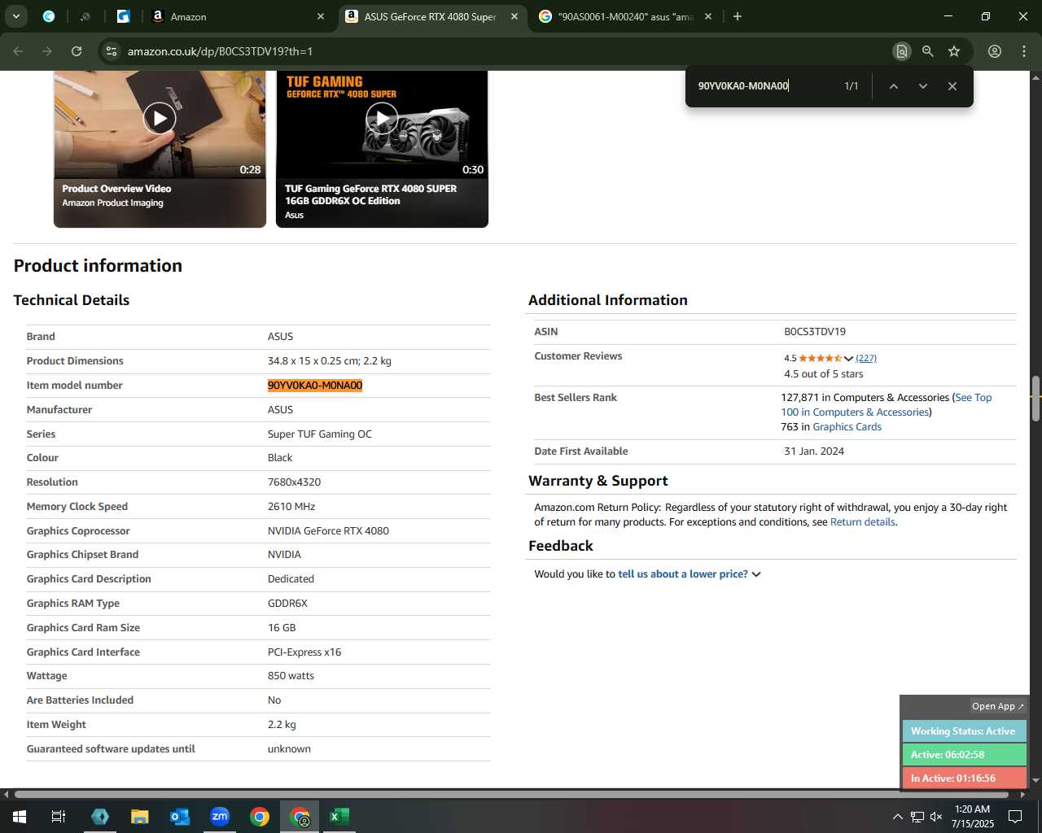The width and height of the screenshot is (1042, 833).
Task: Close the ASUS GeForce RTX 4080 Super tab
Action: click(514, 16)
